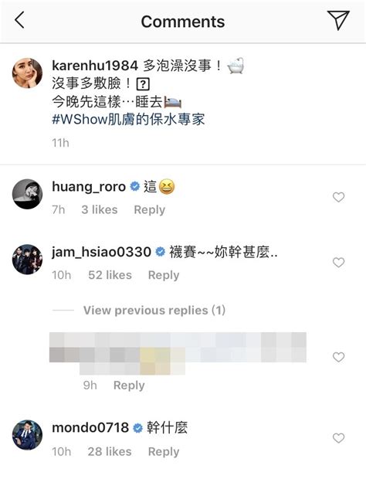Screen dimensions: 366x479
Task: Open karenhu1984 username link
Action: coord(95,66)
